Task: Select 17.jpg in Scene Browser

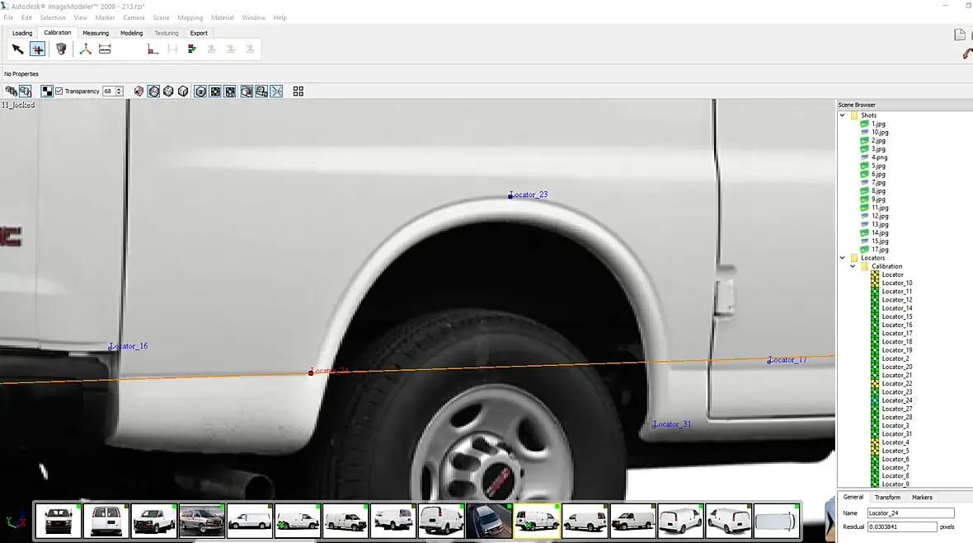Action: pos(879,250)
